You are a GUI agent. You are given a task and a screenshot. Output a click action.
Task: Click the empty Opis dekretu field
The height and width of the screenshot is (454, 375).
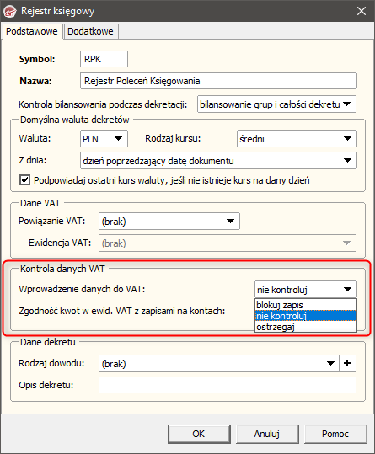(x=228, y=385)
